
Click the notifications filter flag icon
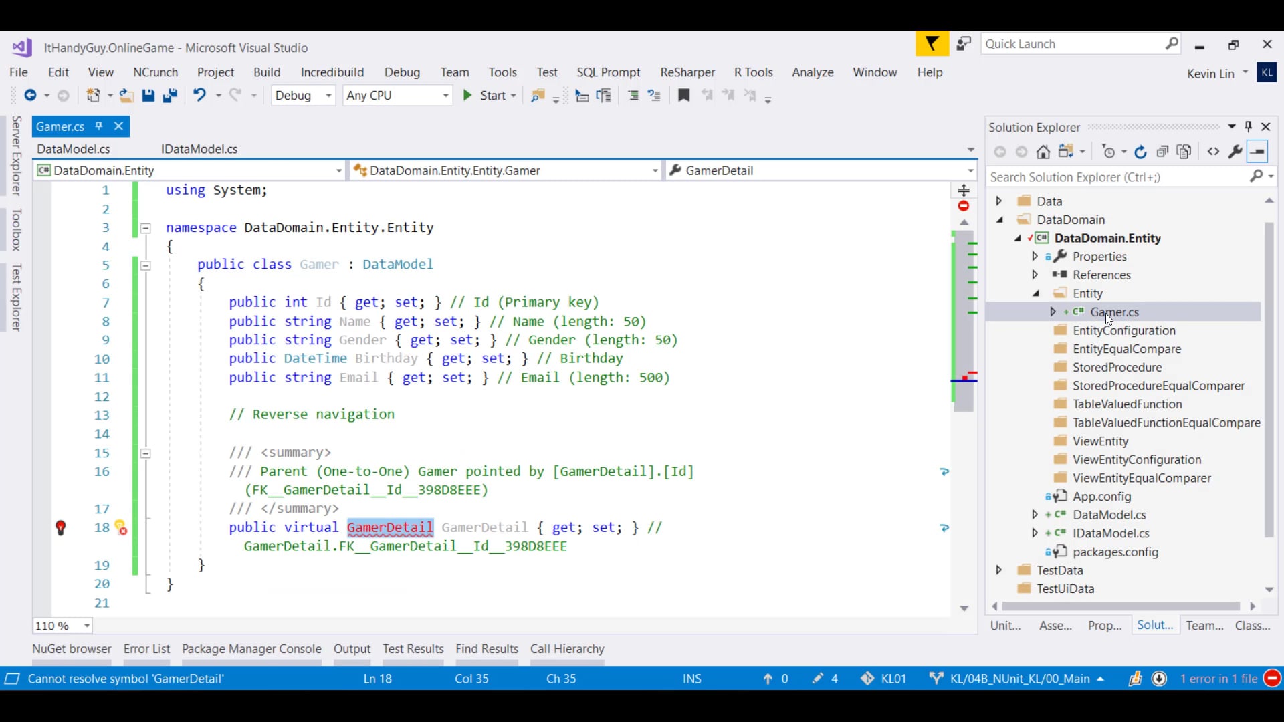932,44
